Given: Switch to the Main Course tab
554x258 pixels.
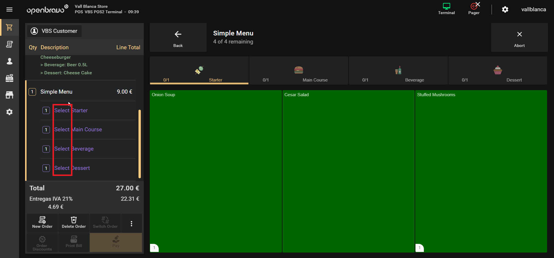Looking at the screenshot, I should pos(299,71).
